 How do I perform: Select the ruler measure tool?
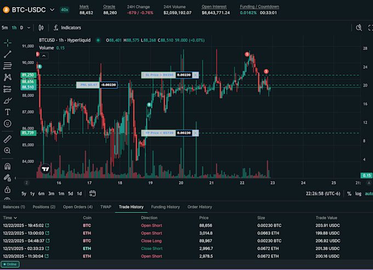coord(8,139)
